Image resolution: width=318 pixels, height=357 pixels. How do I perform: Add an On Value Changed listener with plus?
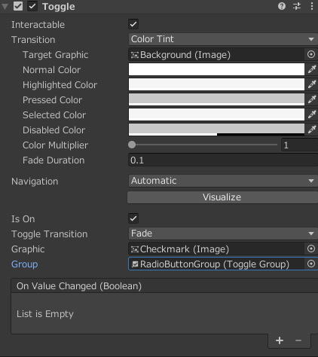[x=280, y=340]
